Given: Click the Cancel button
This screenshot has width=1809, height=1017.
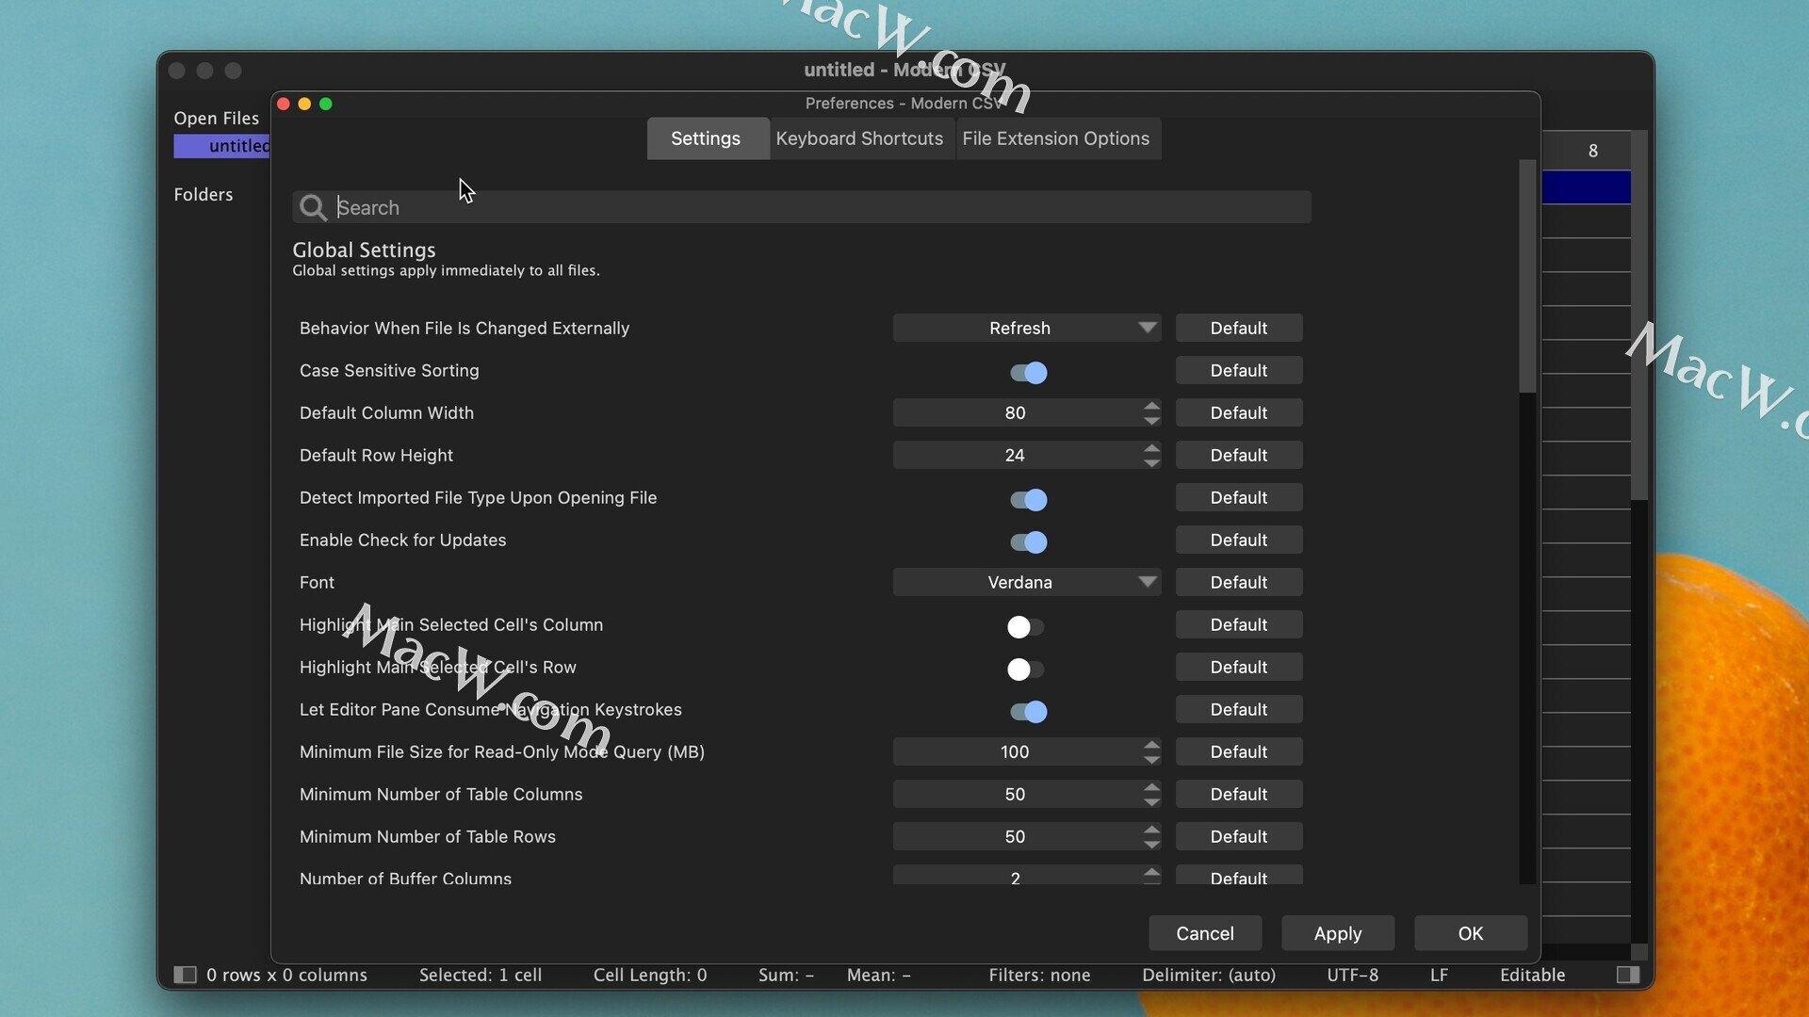Looking at the screenshot, I should (x=1205, y=933).
